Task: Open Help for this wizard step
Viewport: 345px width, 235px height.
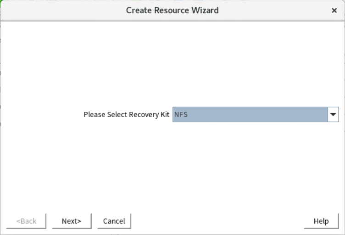Action: pyautogui.click(x=321, y=221)
